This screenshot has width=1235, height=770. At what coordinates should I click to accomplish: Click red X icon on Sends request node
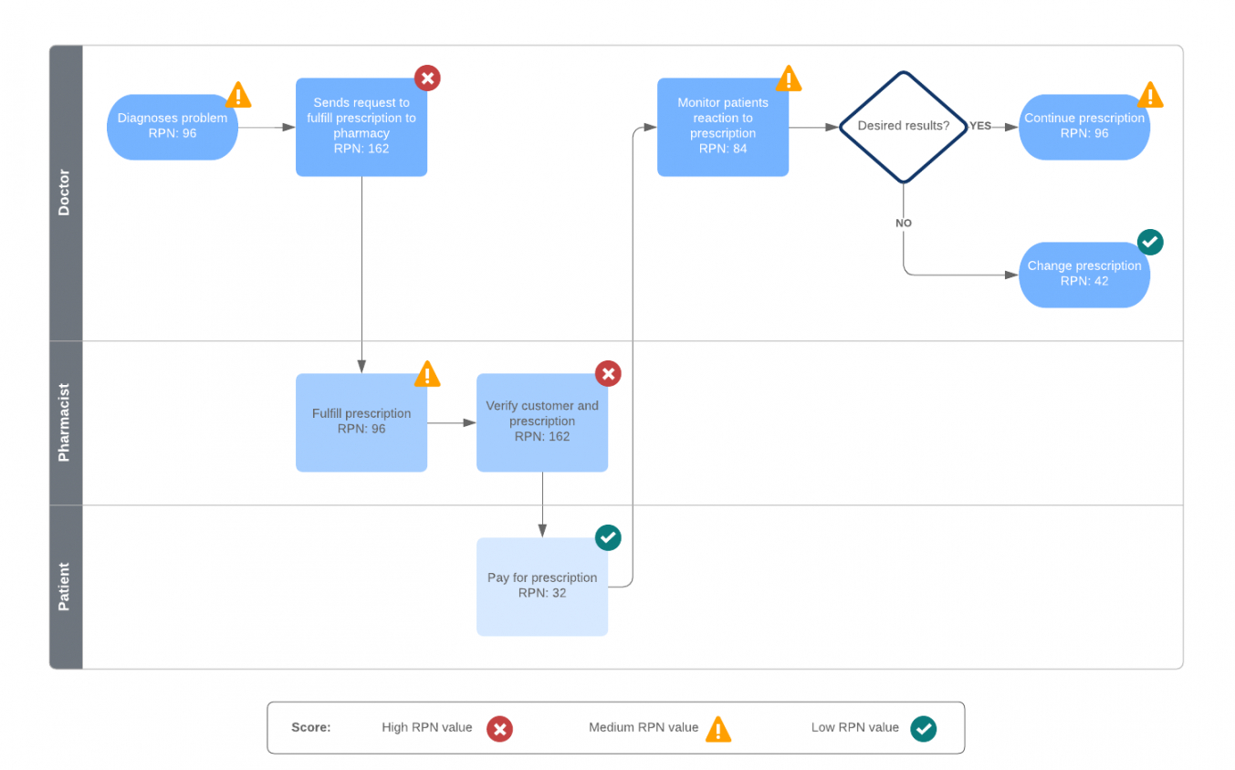pyautogui.click(x=427, y=78)
